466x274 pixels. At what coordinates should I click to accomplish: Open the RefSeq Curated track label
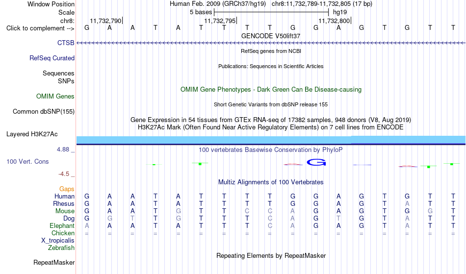click(x=52, y=58)
